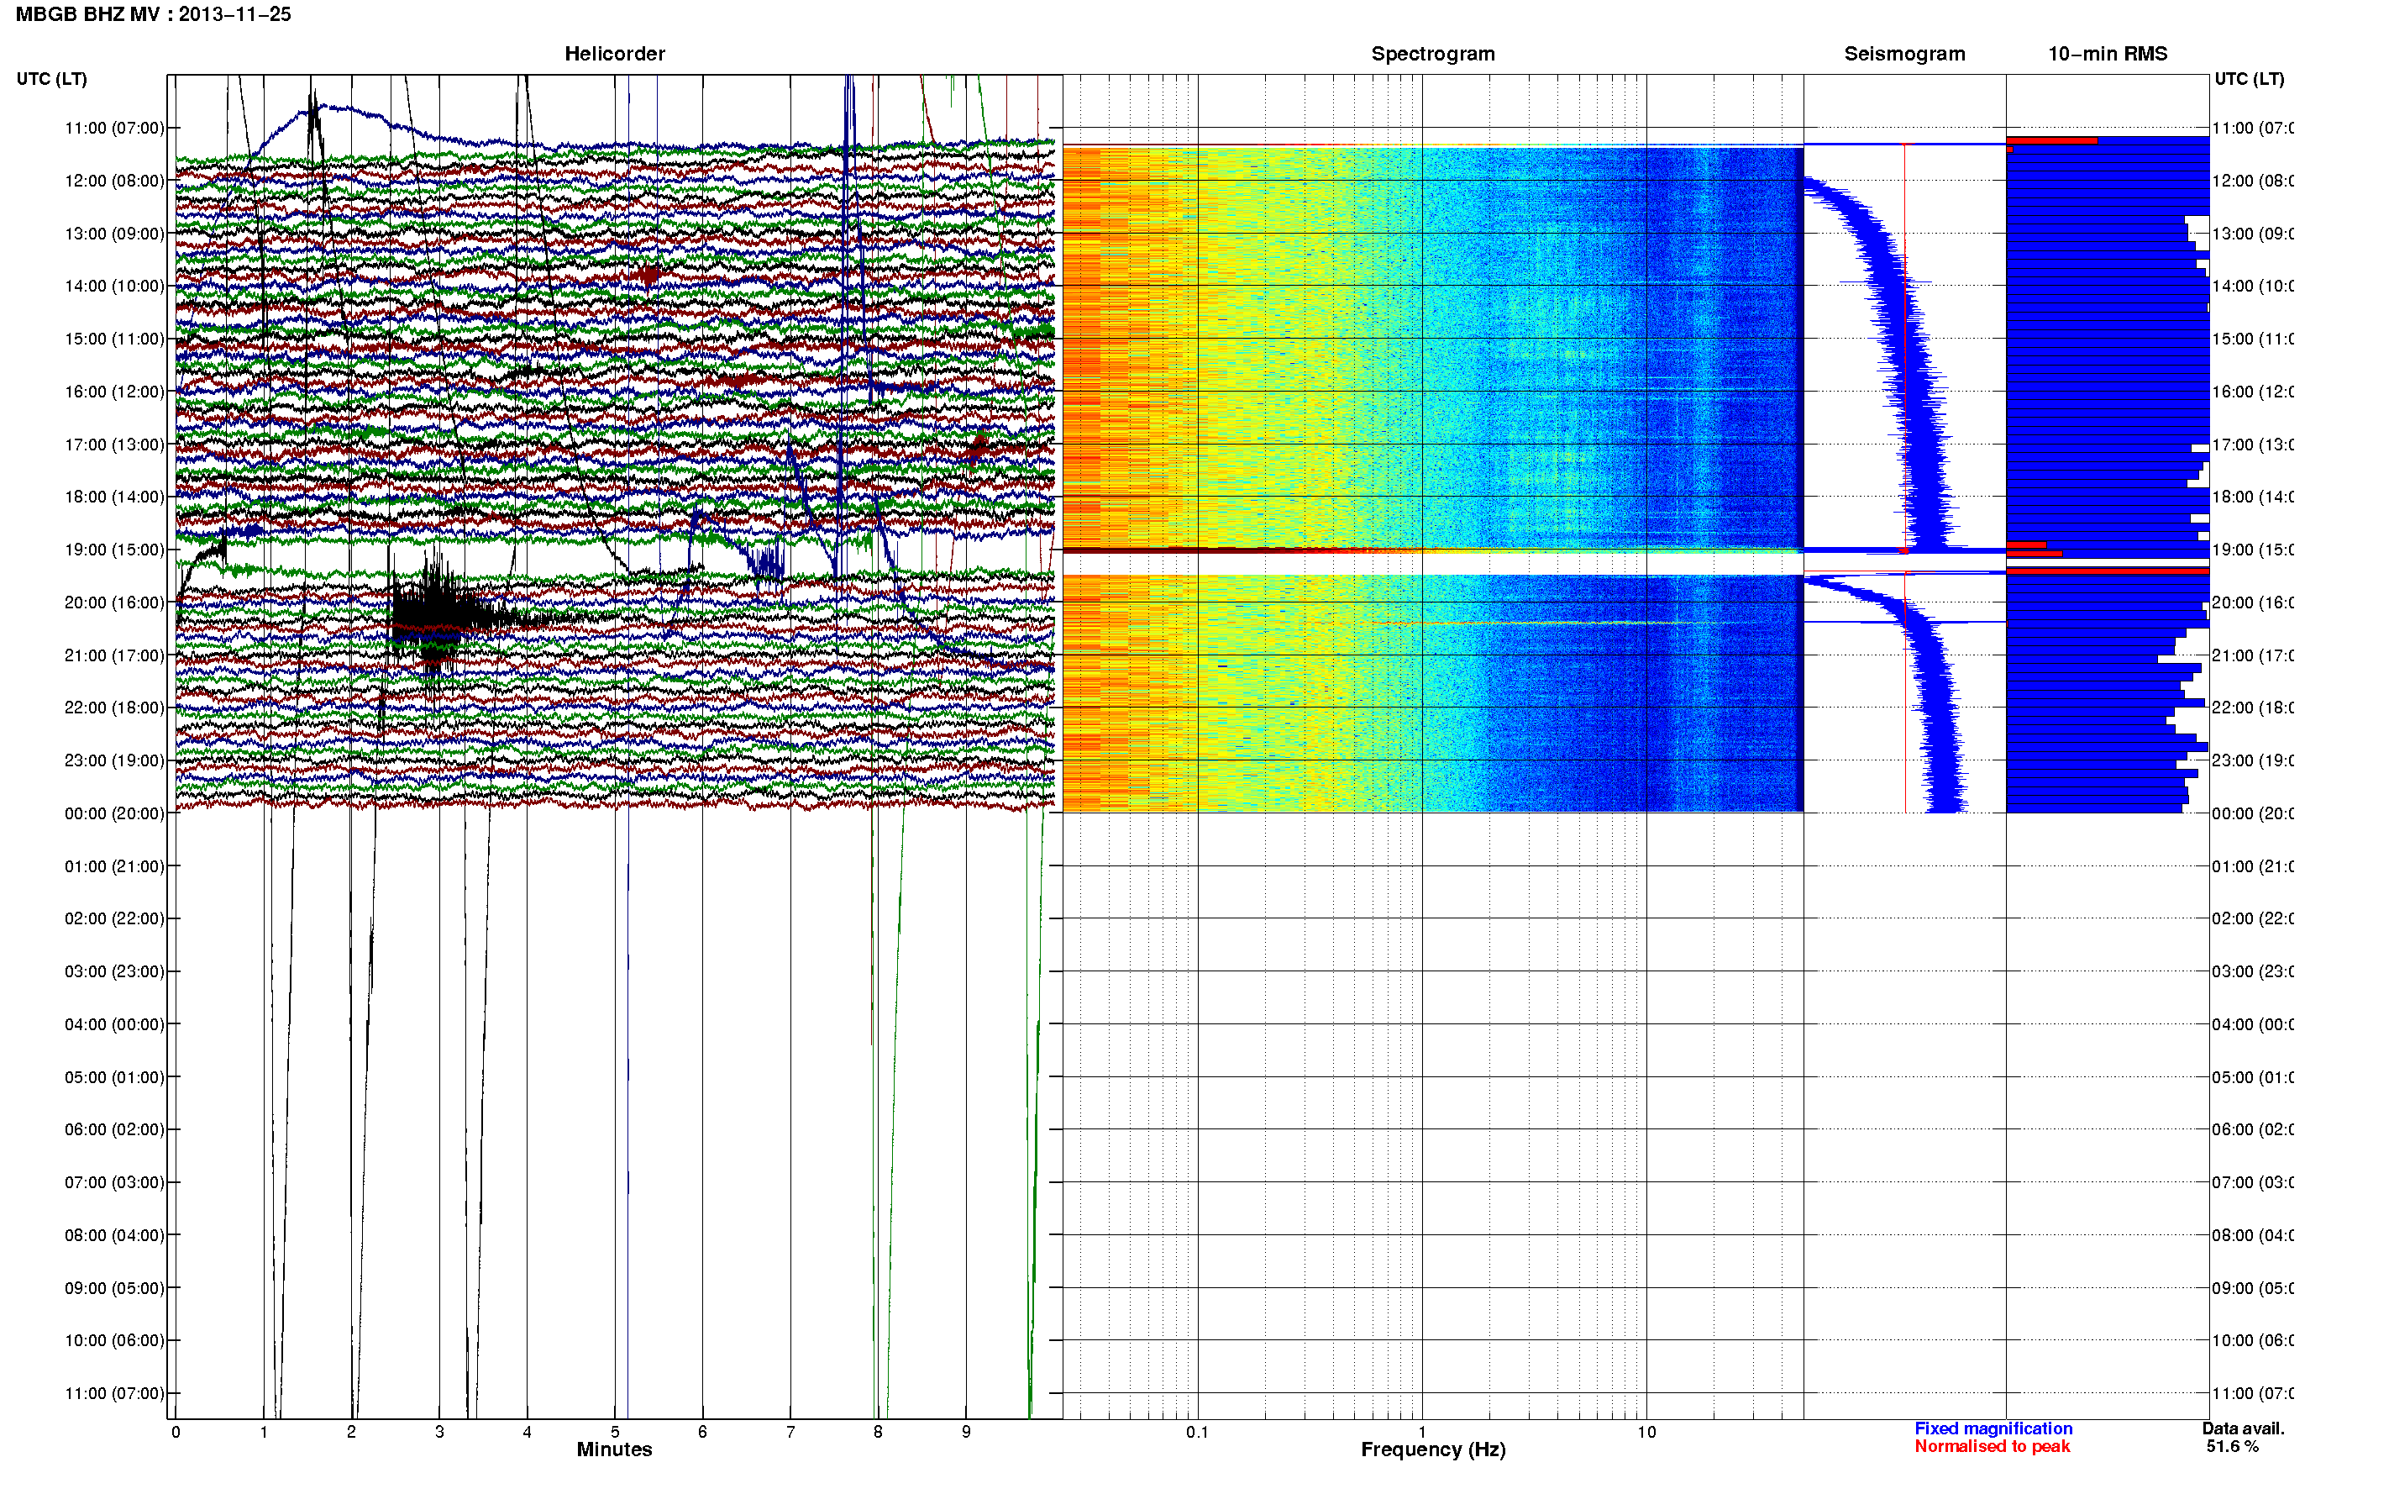Click the red RMS bar at top of 10-min RMS
The height and width of the screenshot is (1494, 2389).
coord(2051,141)
